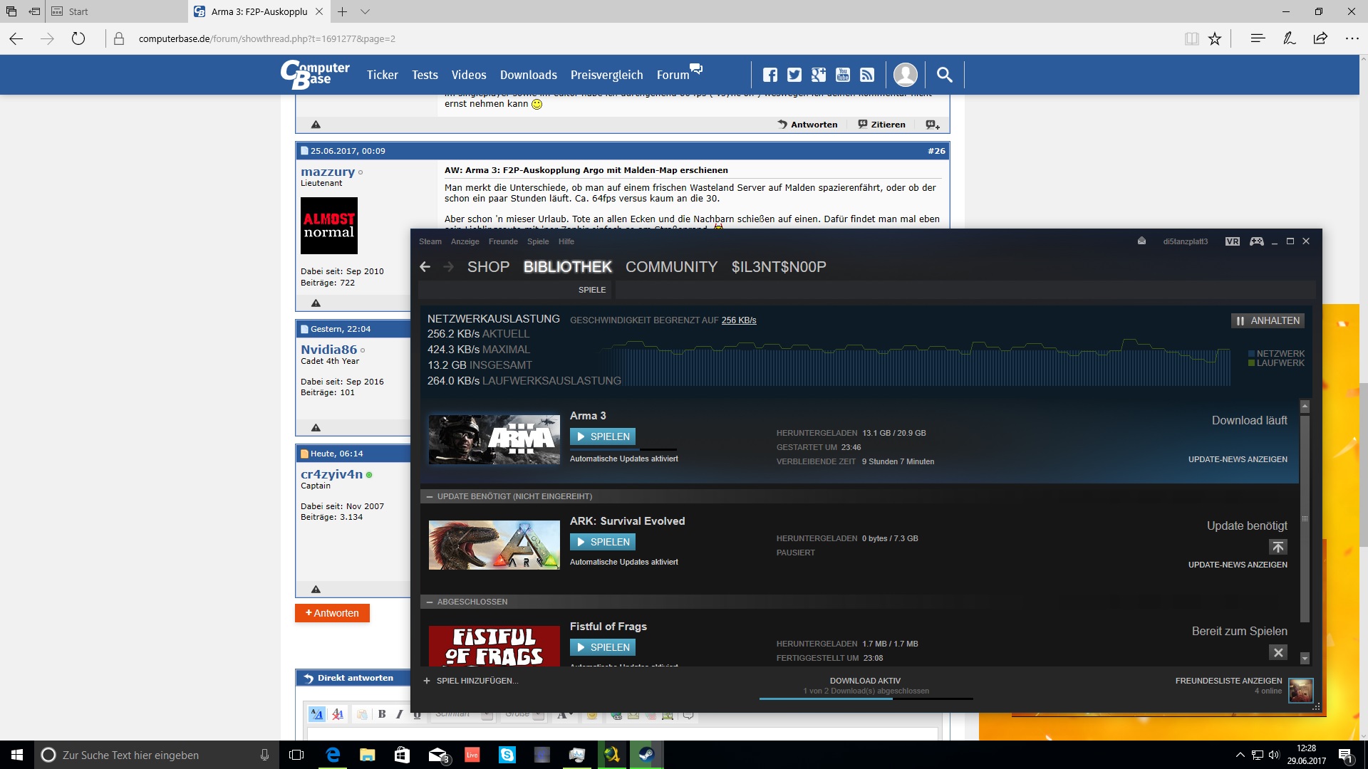
Task: Toggle bold formatting in reply editor
Action: (x=382, y=714)
